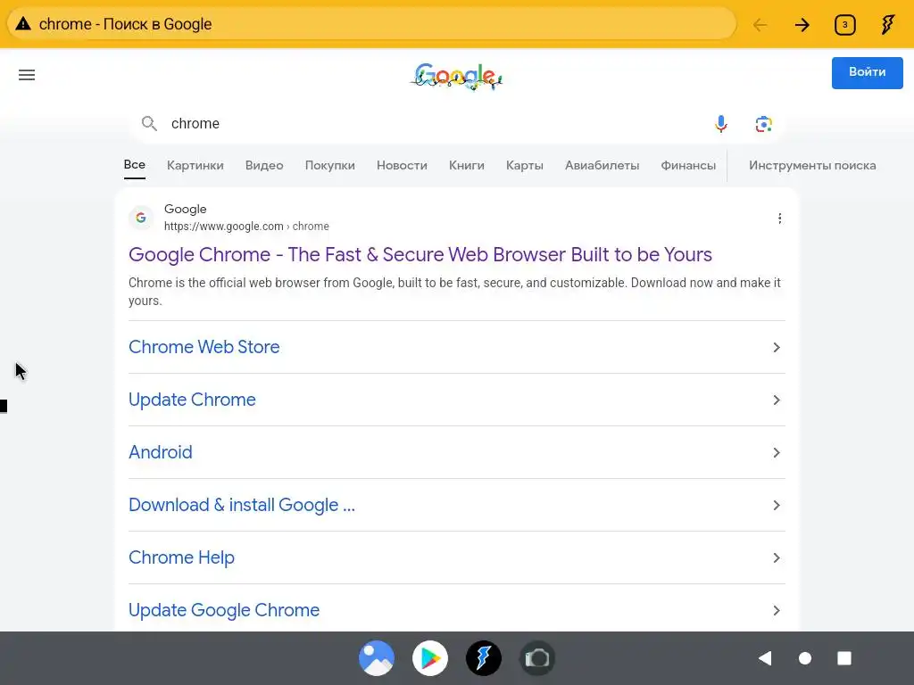This screenshot has width=914, height=685.
Task: Open the browser lightning bolt menu
Action: point(888,24)
